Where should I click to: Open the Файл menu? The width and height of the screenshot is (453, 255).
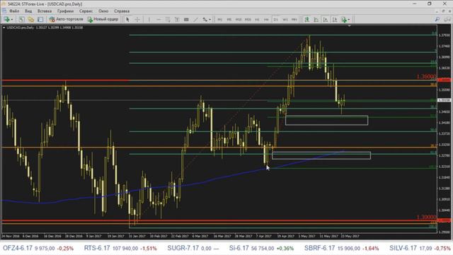(14, 11)
